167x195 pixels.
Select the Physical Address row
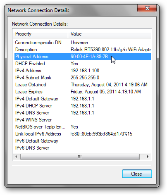[x=83, y=57]
